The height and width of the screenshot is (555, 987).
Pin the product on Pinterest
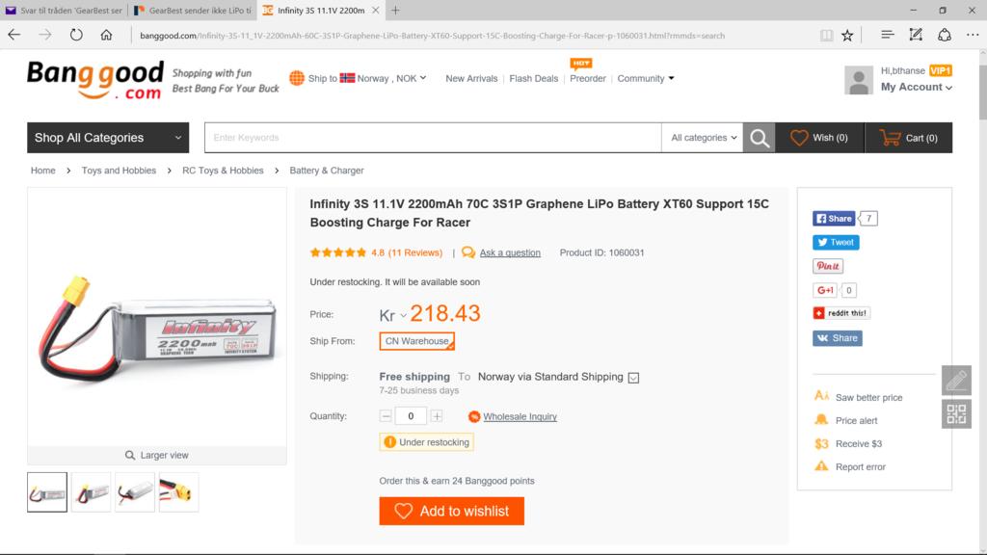[x=827, y=266]
